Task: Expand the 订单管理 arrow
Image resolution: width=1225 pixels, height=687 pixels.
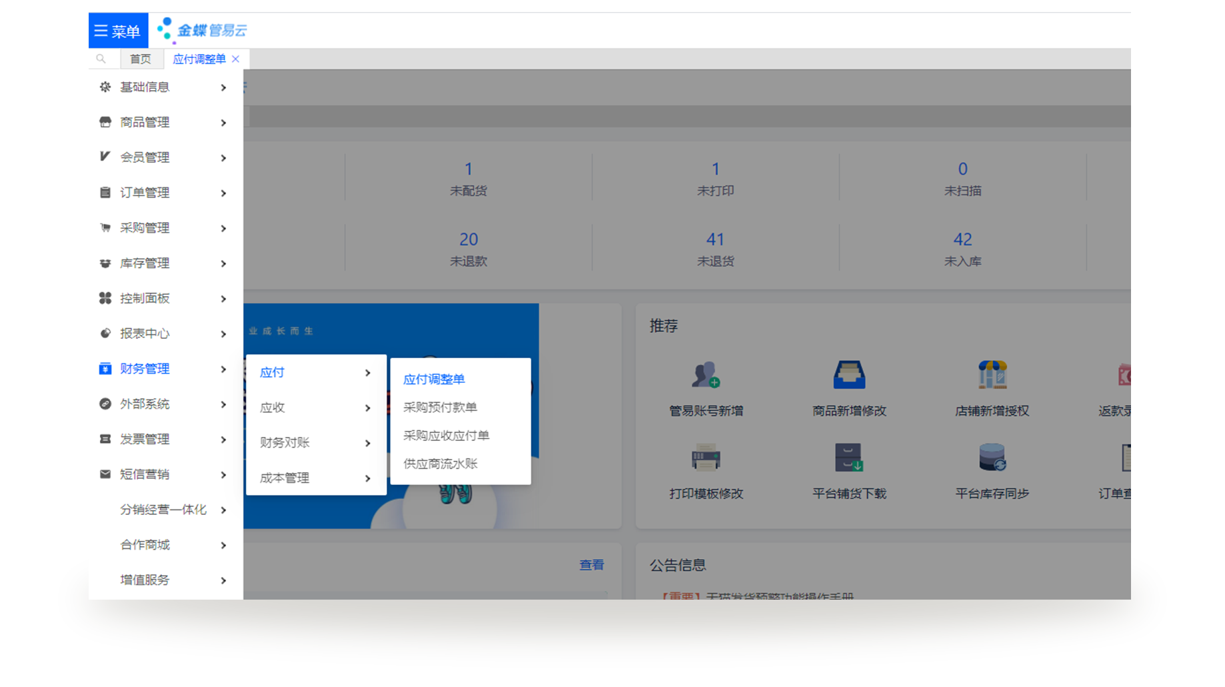Action: (223, 193)
